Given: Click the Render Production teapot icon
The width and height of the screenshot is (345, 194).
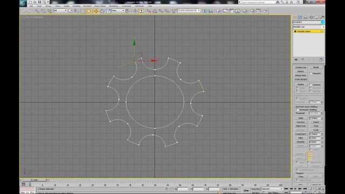Looking at the screenshot, I should (265, 11).
